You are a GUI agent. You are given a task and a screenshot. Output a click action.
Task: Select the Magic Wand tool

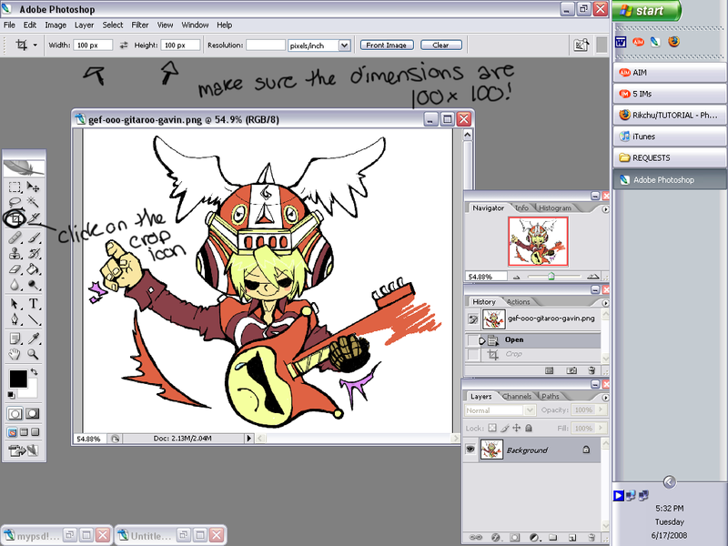[33, 202]
